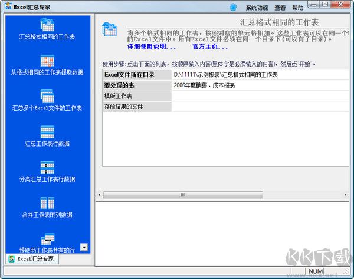Screen dimensions: 354x279
Task: Edit the 要处理的表 value field
Action: coord(260,85)
